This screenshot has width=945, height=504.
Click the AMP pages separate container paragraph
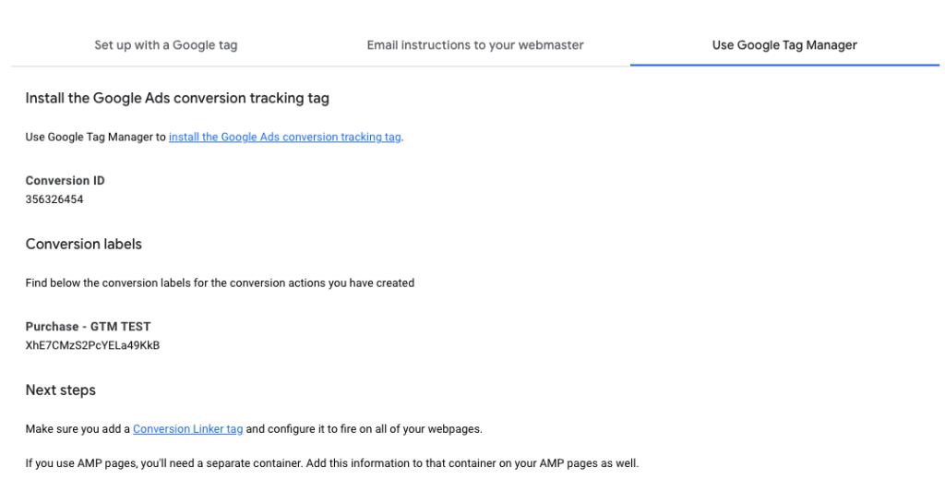coord(332,463)
